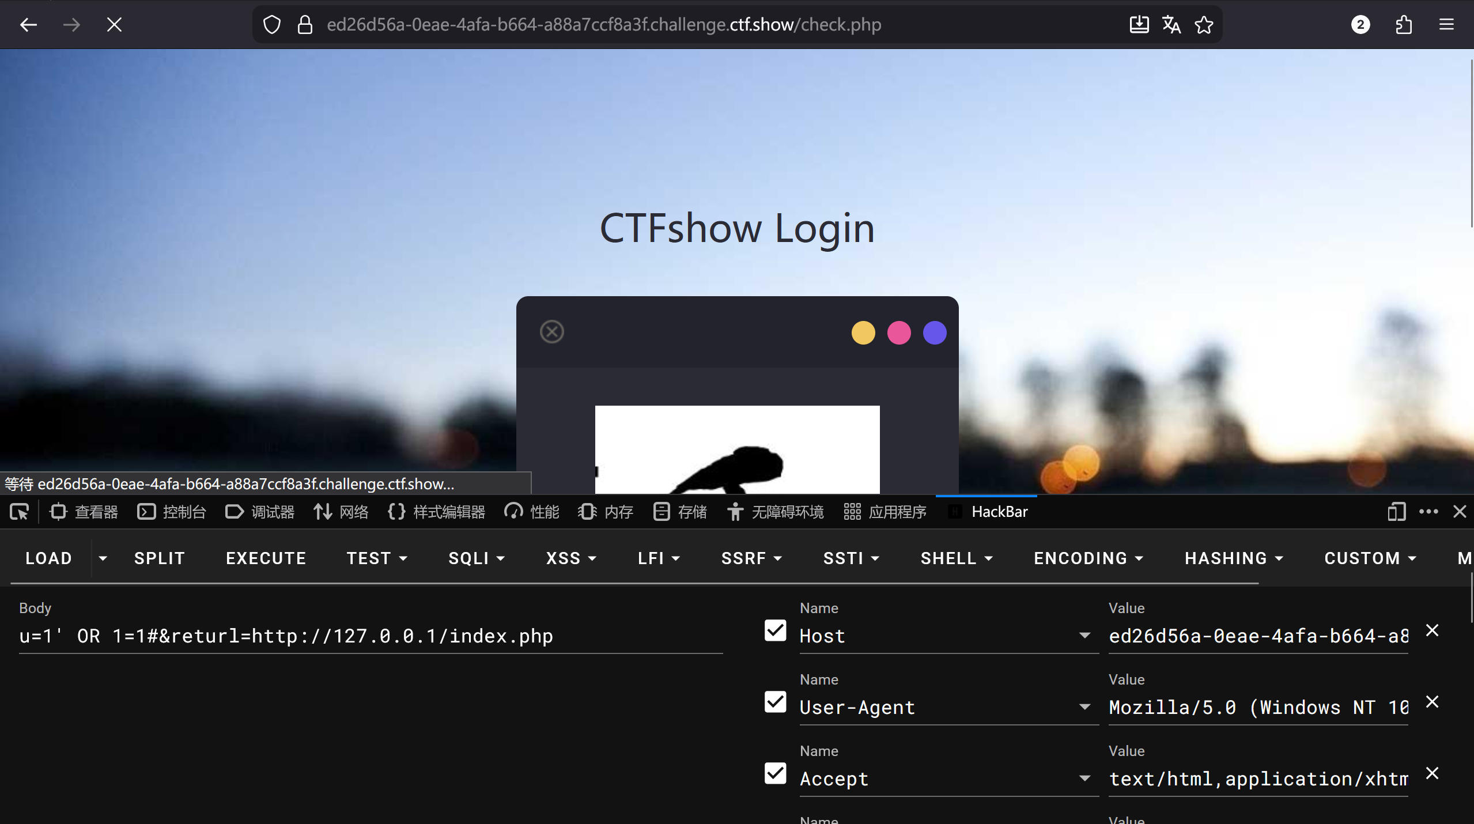1474x824 pixels.
Task: Click the site security lock icon
Action: 305,25
